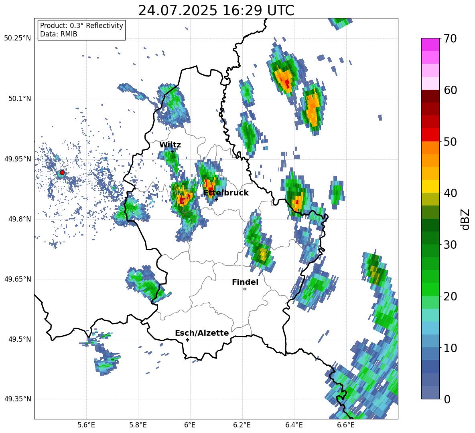The height and width of the screenshot is (433, 475).
Task: Click the 6.2°E longitude label
Action: click(242, 425)
